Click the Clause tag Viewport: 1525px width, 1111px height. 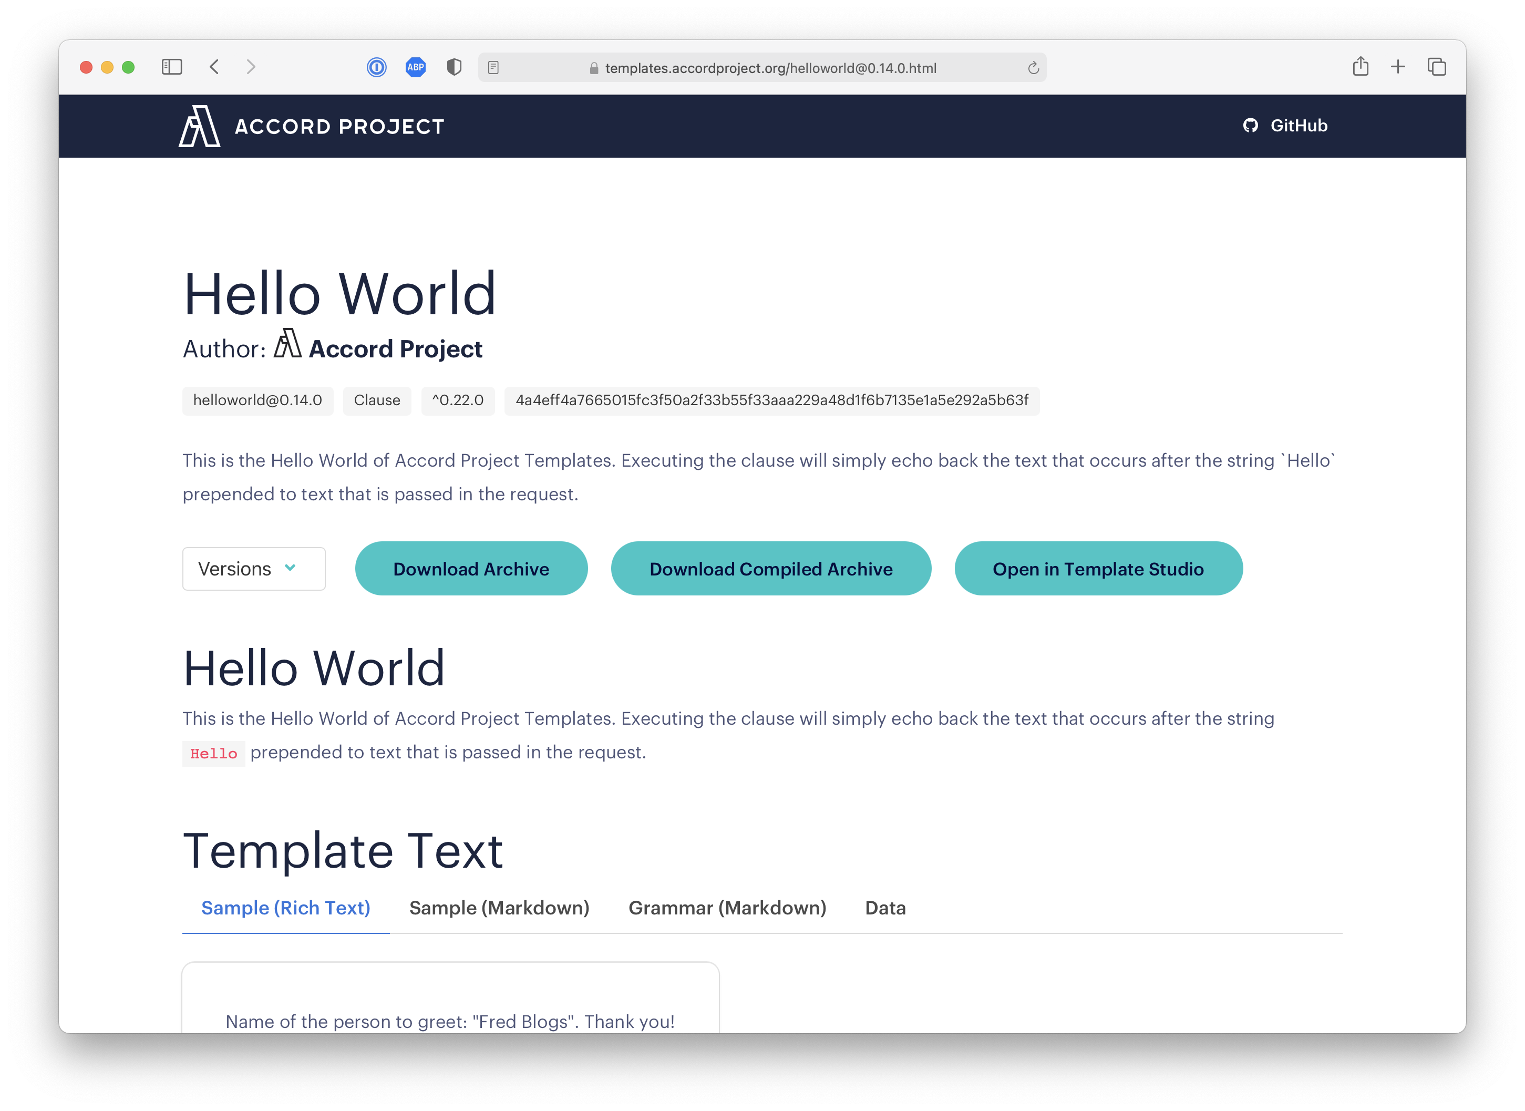(377, 400)
